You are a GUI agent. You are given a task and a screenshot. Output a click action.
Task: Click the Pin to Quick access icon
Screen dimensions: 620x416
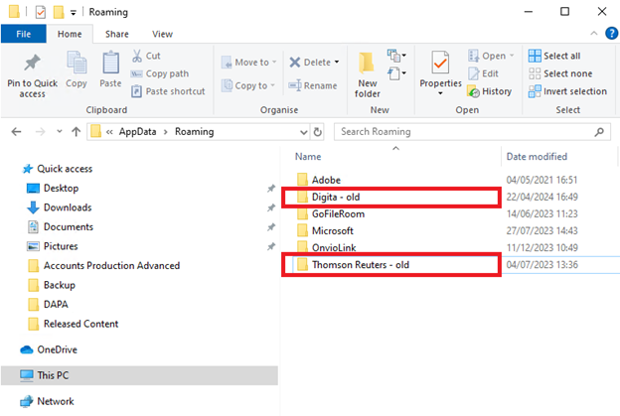point(32,66)
